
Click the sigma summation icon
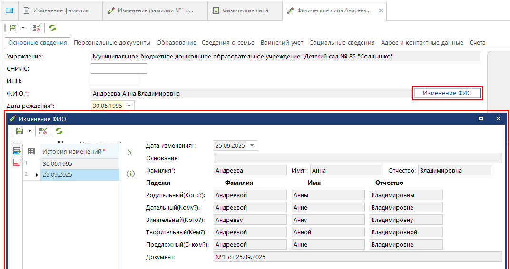[x=131, y=153]
